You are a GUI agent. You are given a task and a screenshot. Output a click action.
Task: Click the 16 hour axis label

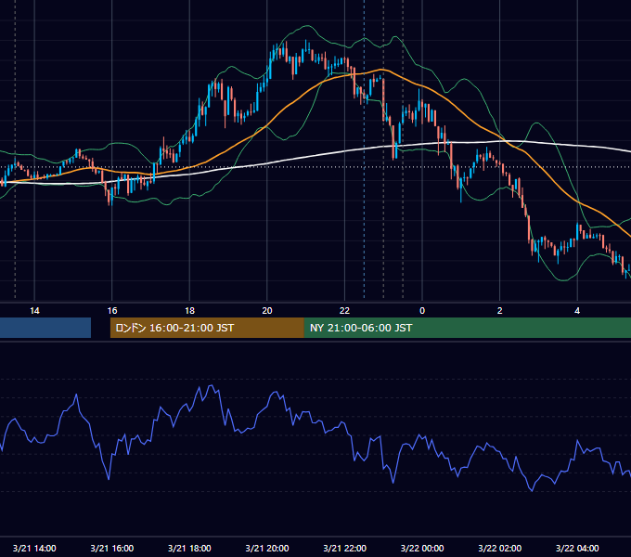click(112, 311)
